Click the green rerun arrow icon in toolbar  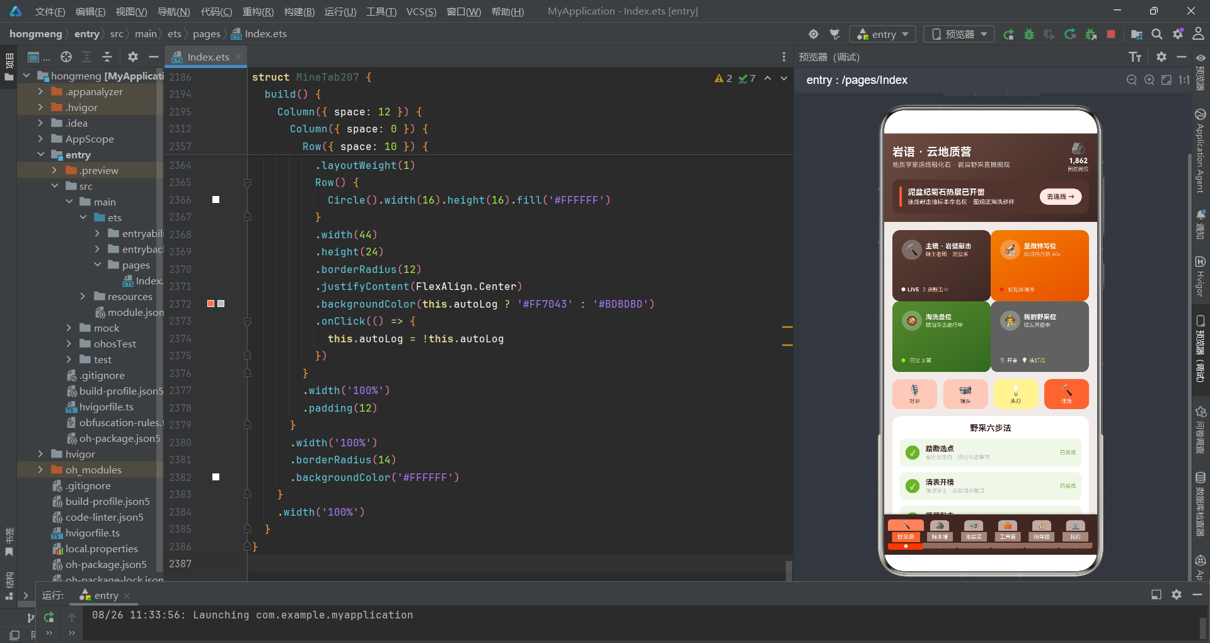(1070, 34)
